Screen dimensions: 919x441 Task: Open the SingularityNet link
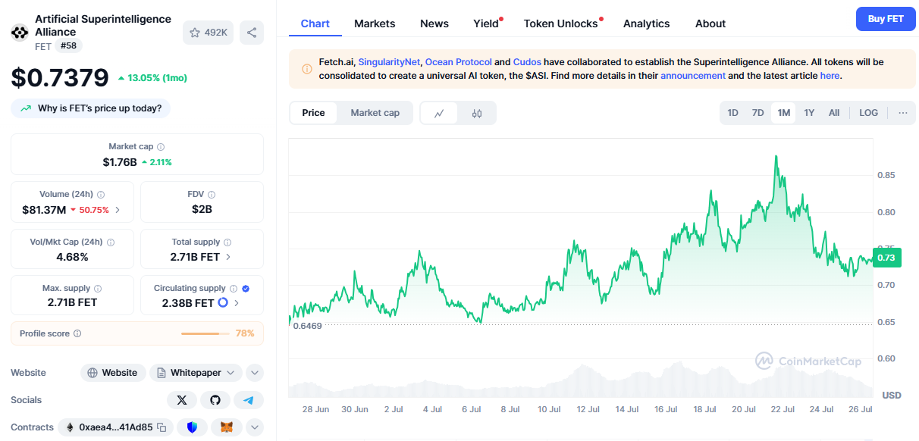[x=389, y=62]
